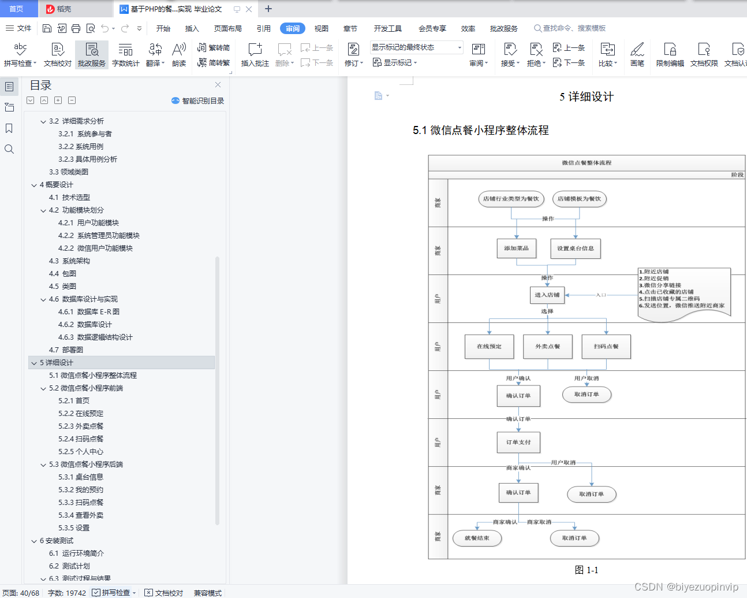Jump to 3.3 领域类图 in outline
The width and height of the screenshot is (747, 598).
[x=69, y=172]
